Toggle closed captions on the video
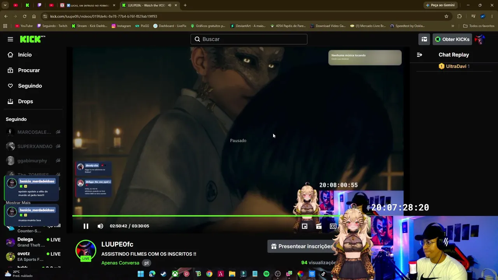Screen dimensions: 498x280 coord(333,226)
